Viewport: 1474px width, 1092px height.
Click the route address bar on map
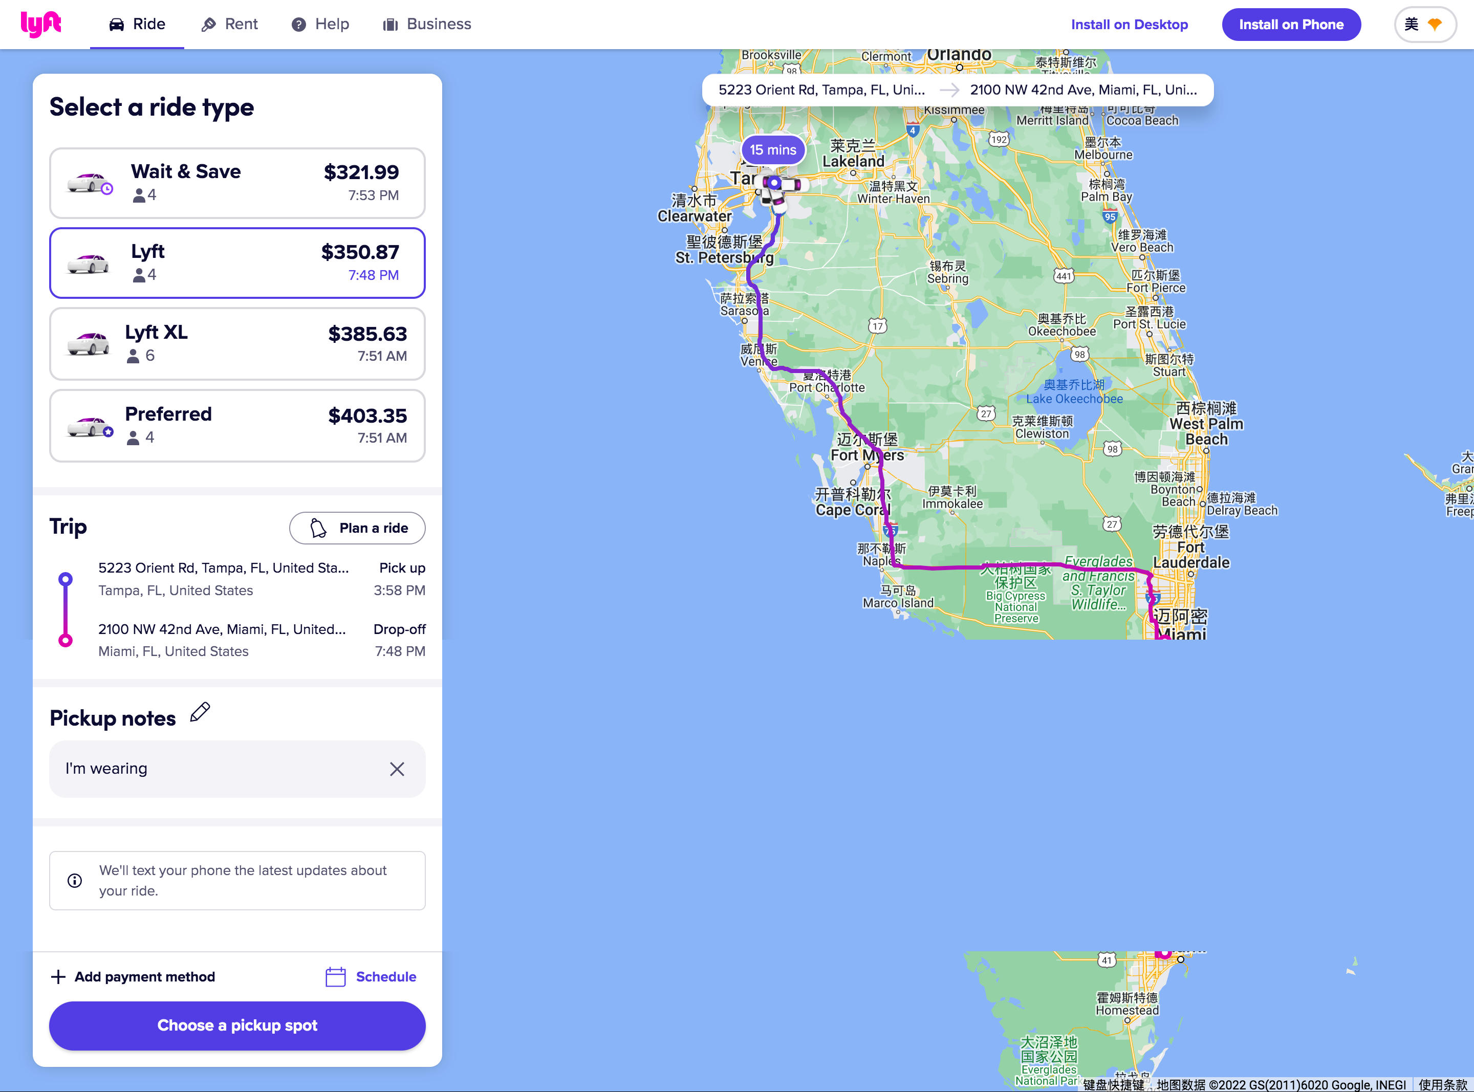click(957, 90)
